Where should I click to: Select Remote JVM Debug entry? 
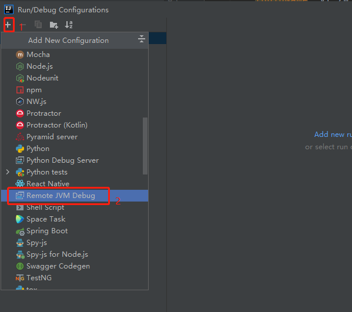[75, 196]
